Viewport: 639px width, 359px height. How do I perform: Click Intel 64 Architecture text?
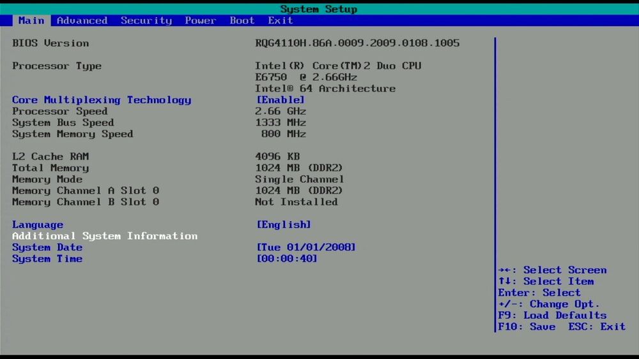pyautogui.click(x=325, y=89)
